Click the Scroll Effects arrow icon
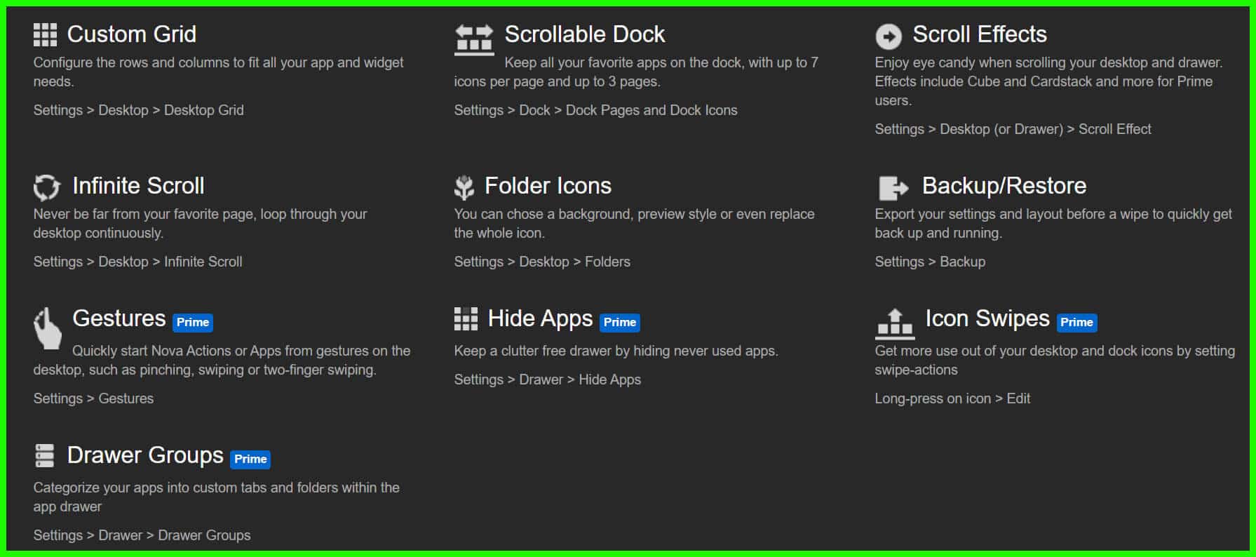 point(889,36)
